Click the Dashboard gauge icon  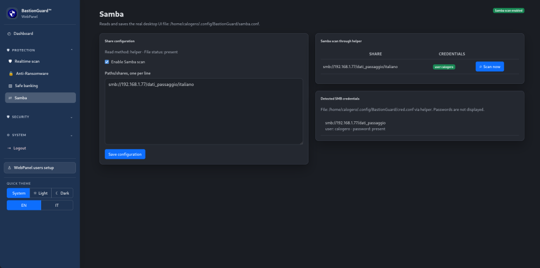pos(9,34)
